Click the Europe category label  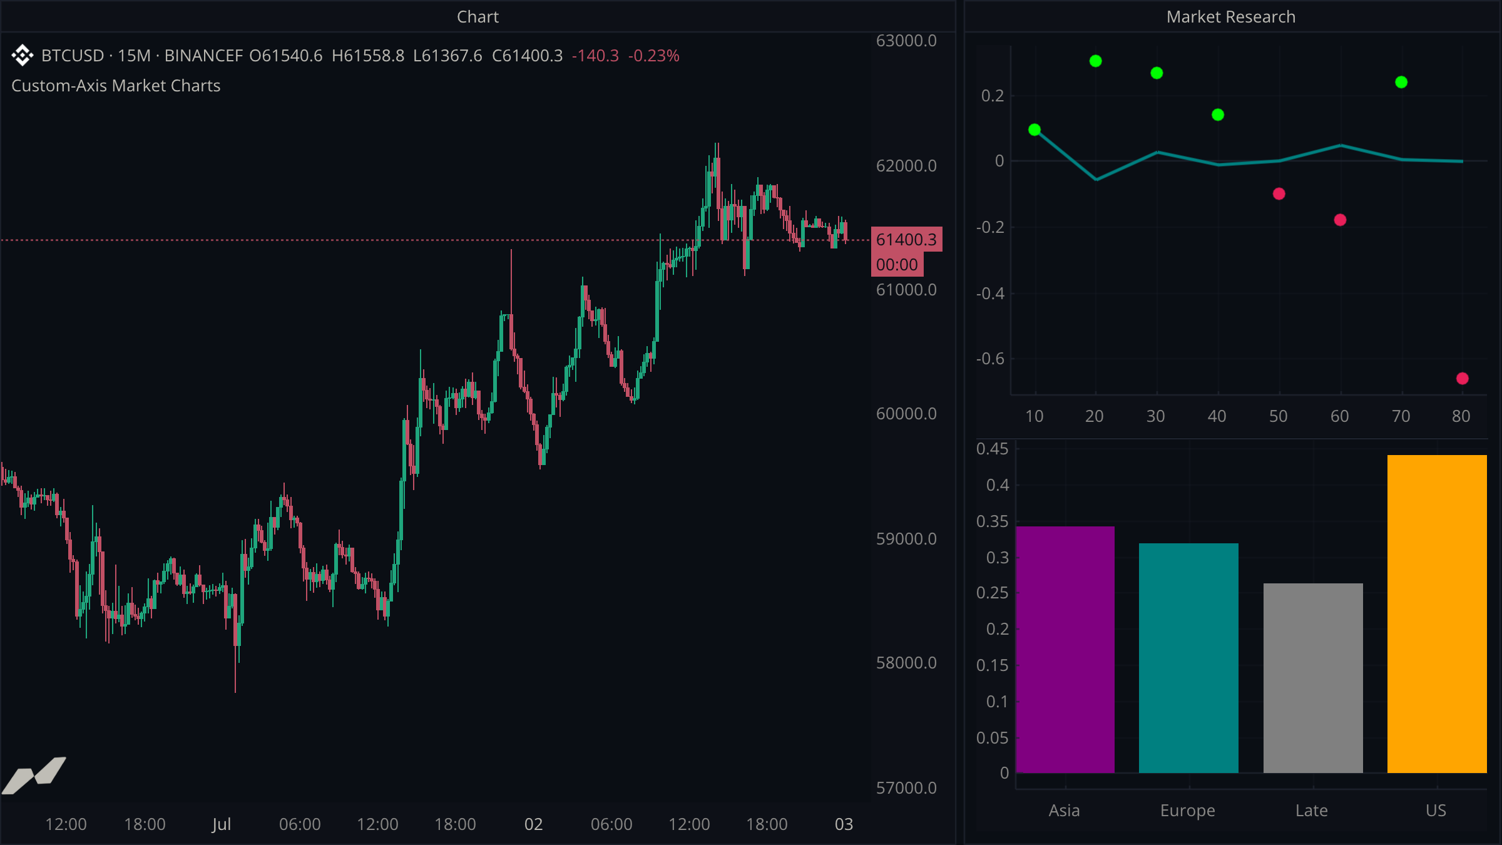coord(1188,811)
